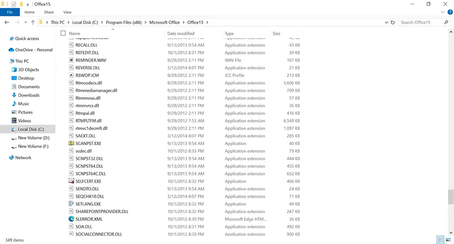Expand chevron after Program Files (x86) breadcrumb
The image size is (454, 244).
tap(145, 22)
